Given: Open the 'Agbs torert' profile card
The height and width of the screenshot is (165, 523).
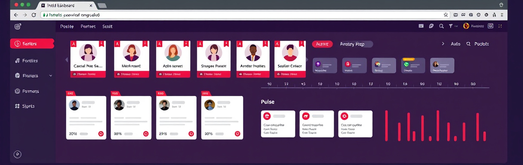Looking at the screenshot, I should click(x=173, y=59).
